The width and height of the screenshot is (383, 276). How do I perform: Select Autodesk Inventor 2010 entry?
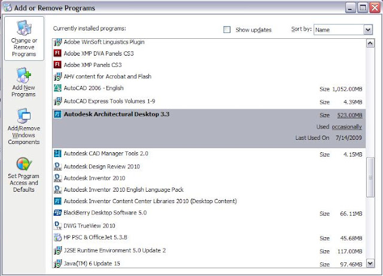point(209,178)
